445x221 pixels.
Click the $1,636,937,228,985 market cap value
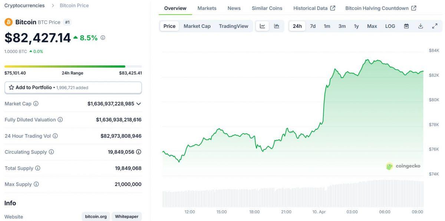pyautogui.click(x=111, y=104)
